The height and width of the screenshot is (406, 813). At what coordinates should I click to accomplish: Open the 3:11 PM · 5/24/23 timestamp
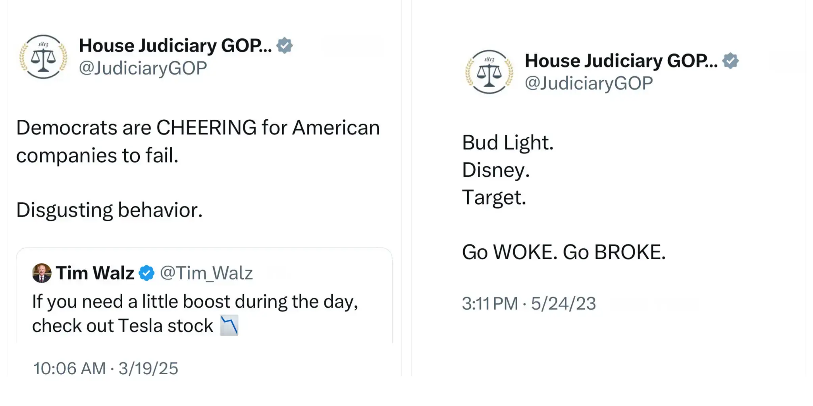[529, 304]
